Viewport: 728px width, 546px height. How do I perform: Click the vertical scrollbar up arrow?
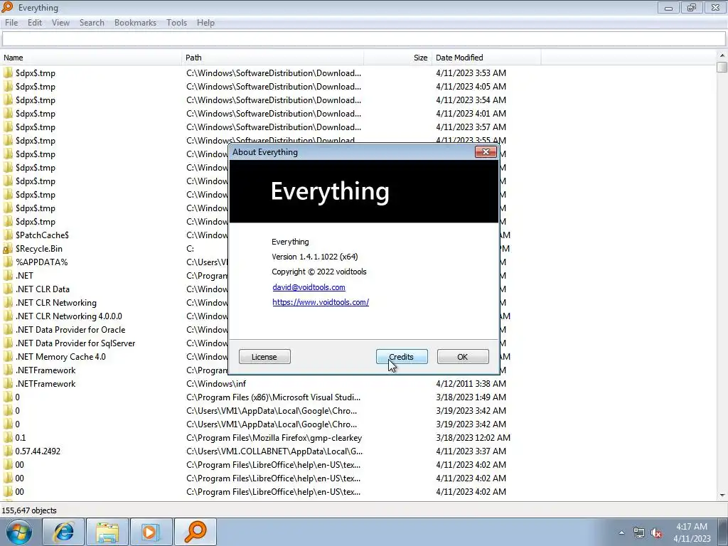click(722, 55)
